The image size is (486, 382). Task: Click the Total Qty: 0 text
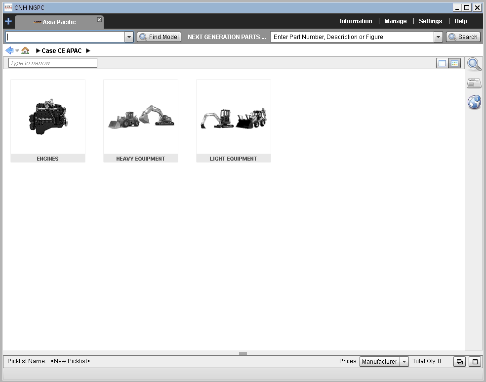pos(427,361)
